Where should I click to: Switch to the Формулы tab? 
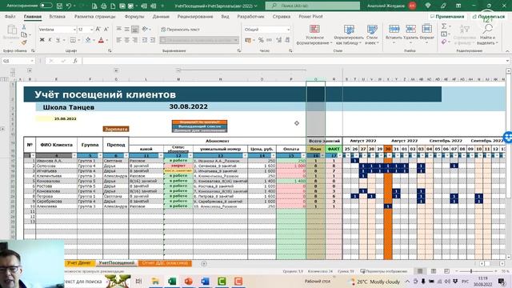134,16
